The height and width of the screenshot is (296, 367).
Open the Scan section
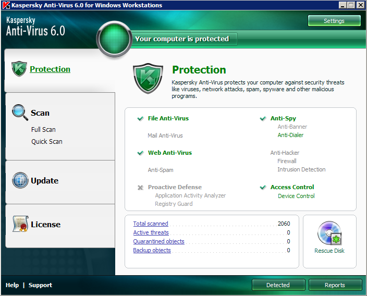pos(40,113)
